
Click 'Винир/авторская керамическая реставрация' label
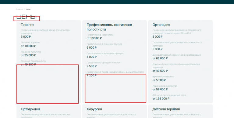177,55
